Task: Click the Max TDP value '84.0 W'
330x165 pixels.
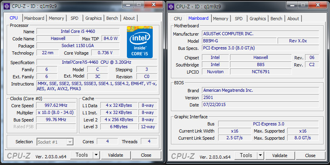Action: [x=111, y=38]
